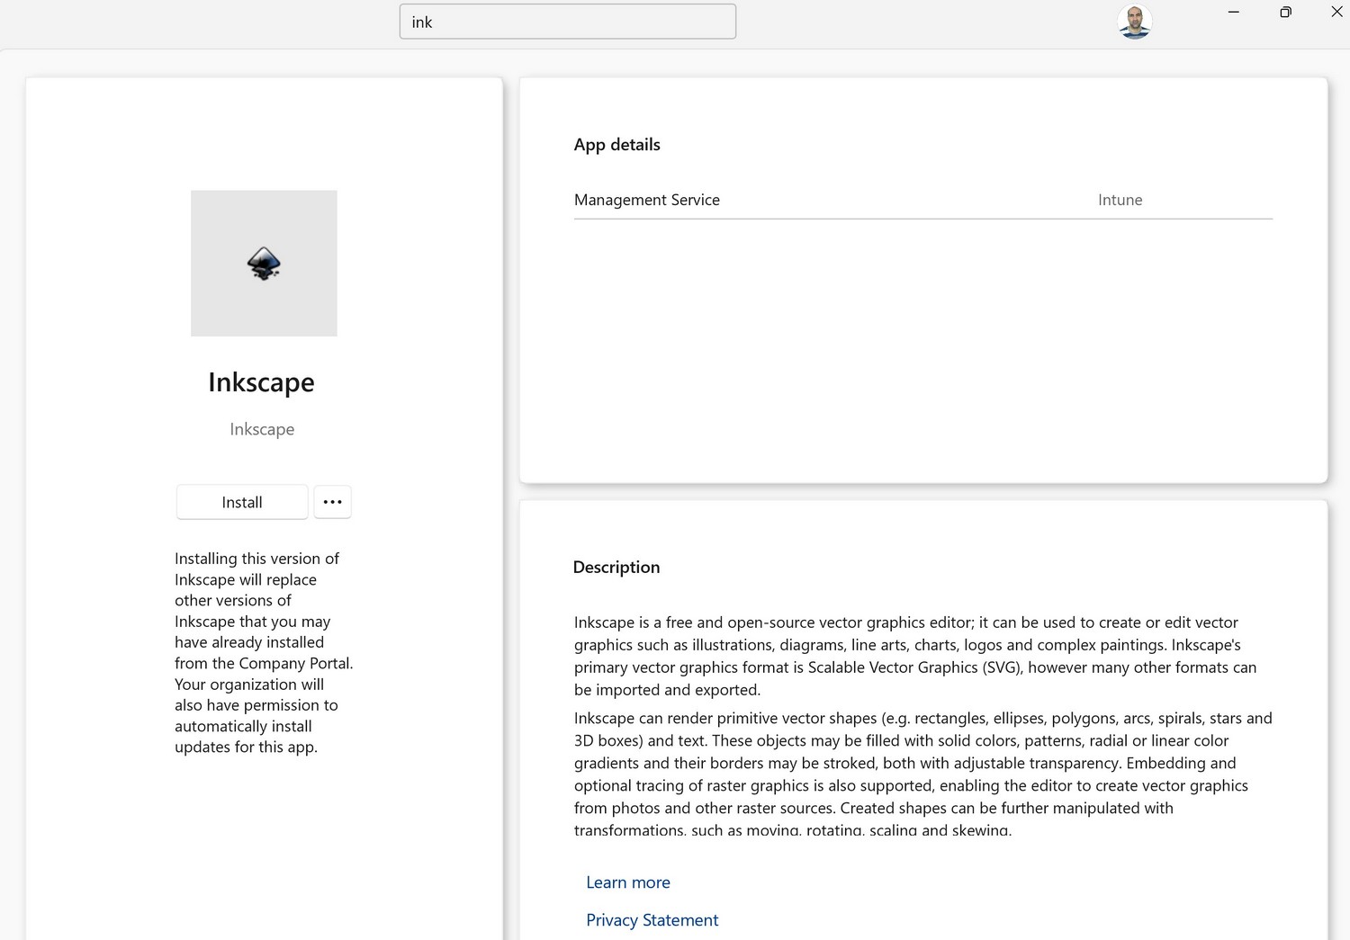
Task: Click the "Management Service" label
Action: pos(647,200)
